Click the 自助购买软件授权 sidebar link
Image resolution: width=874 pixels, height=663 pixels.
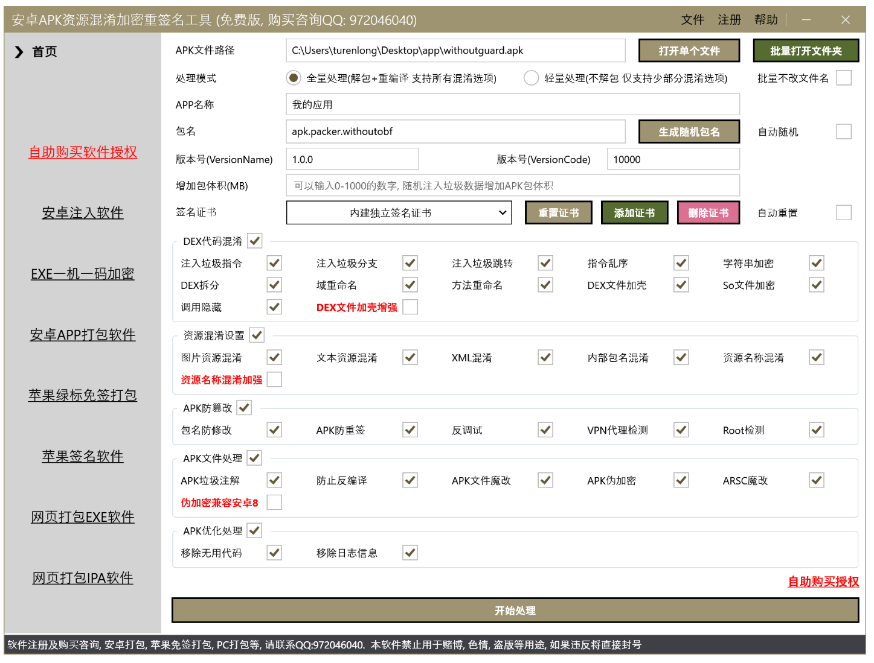(x=83, y=153)
